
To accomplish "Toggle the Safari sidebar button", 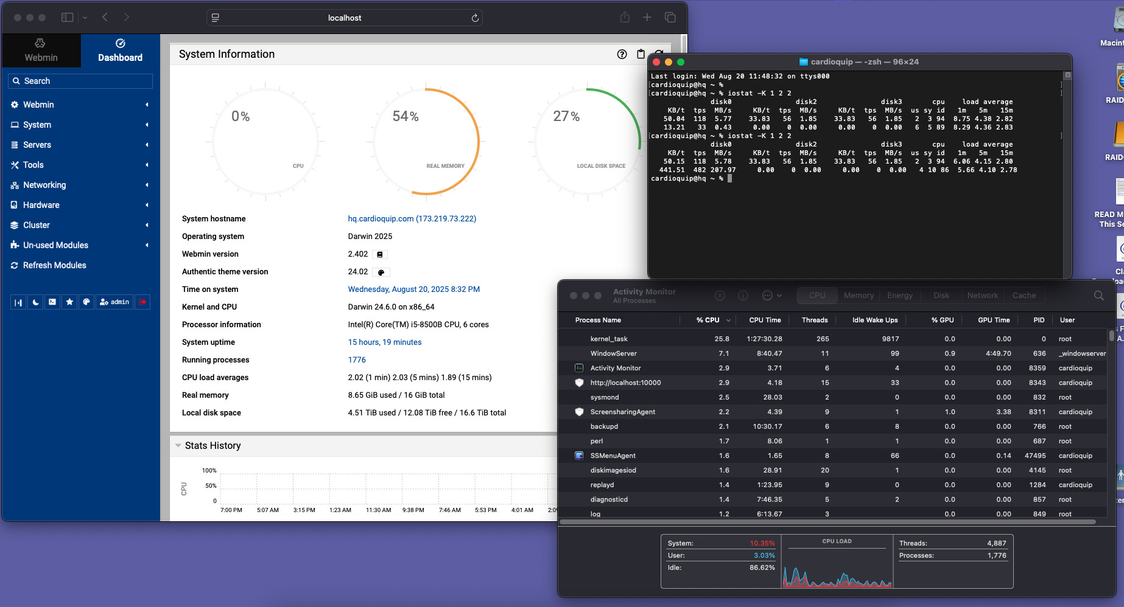I will [x=68, y=18].
